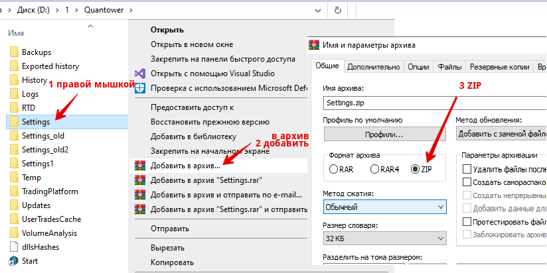The width and height of the screenshot is (547, 273).
Task: Expand breadcrumb chevron after Диск (D:)
Action: (57, 10)
